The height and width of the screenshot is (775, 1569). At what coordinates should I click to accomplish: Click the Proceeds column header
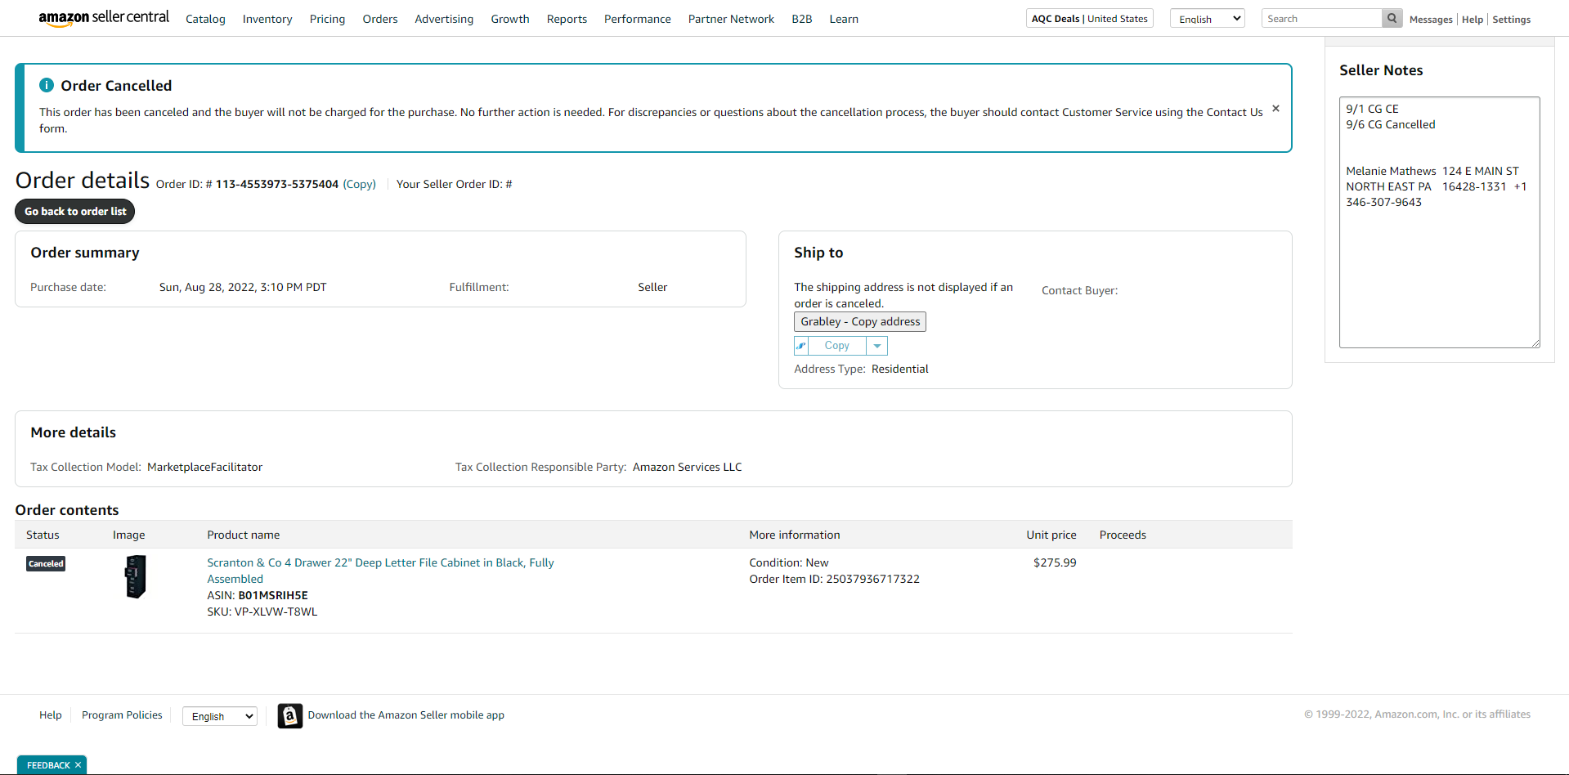[x=1123, y=535]
